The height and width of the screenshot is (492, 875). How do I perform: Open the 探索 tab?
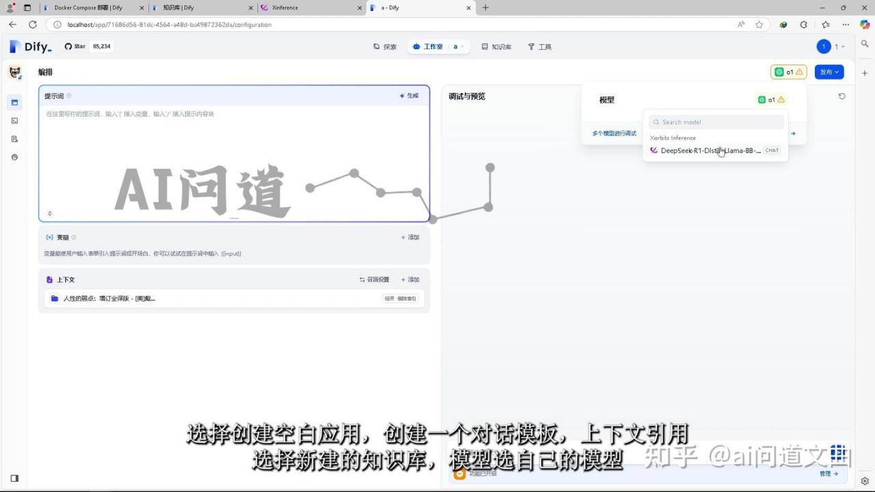(385, 46)
